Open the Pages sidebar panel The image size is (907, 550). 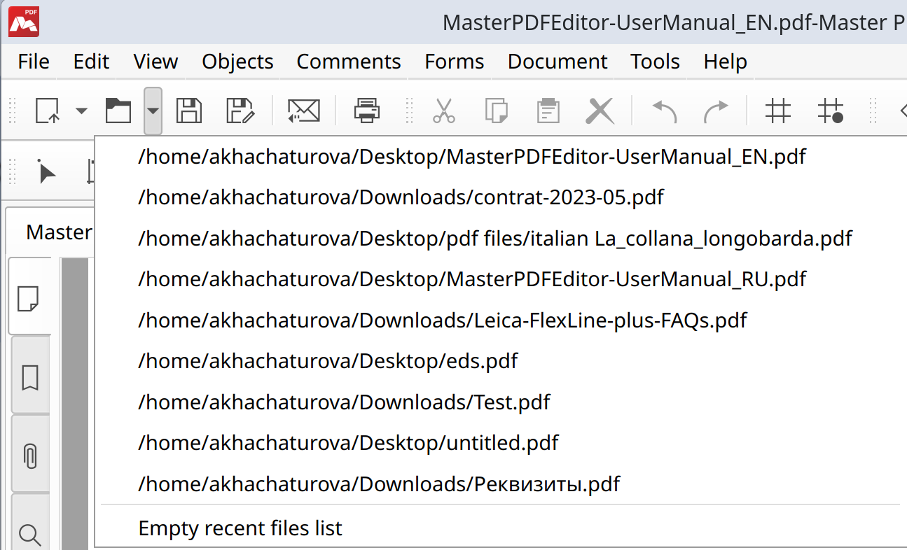[29, 297]
